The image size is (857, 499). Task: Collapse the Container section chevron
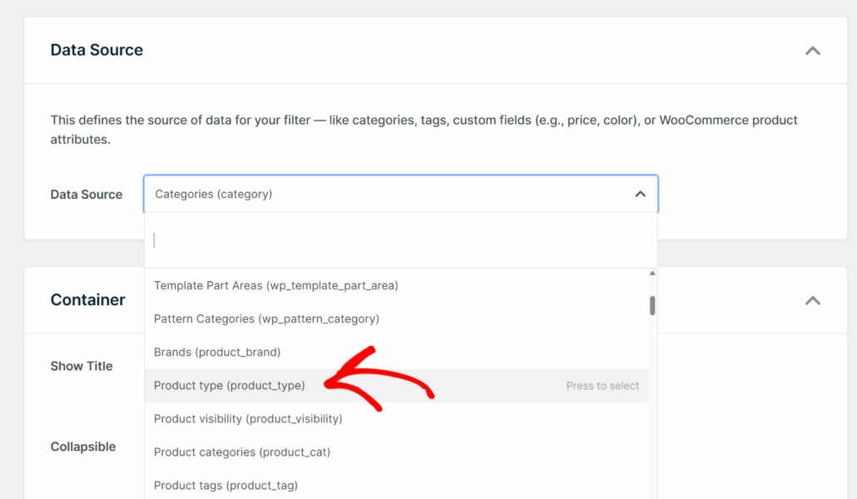click(x=813, y=300)
